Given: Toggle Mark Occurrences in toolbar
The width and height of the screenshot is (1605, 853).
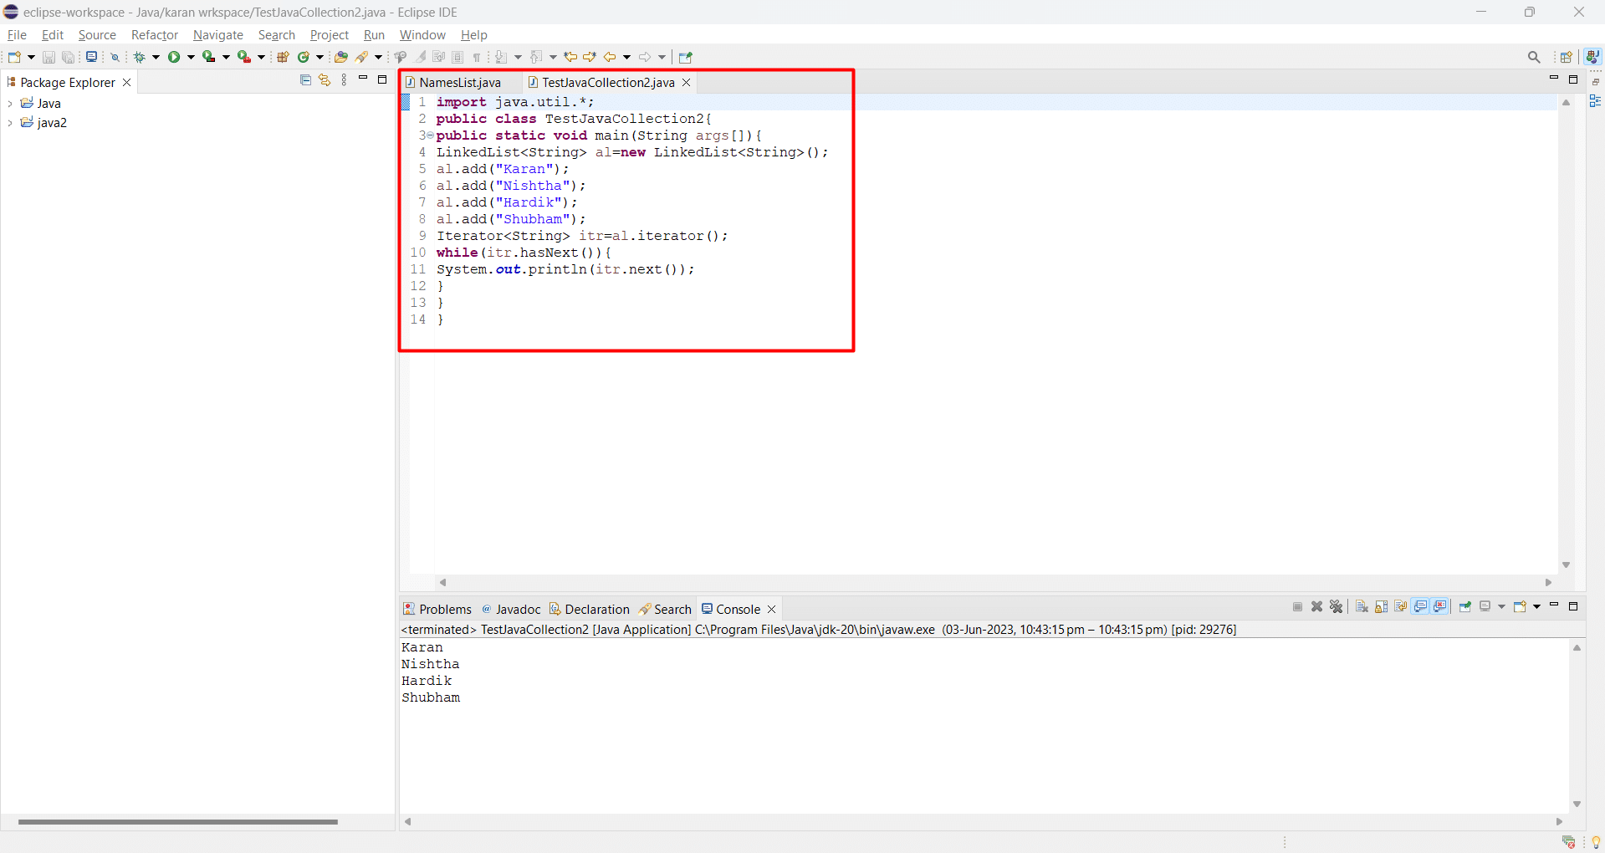Looking at the screenshot, I should tap(421, 57).
